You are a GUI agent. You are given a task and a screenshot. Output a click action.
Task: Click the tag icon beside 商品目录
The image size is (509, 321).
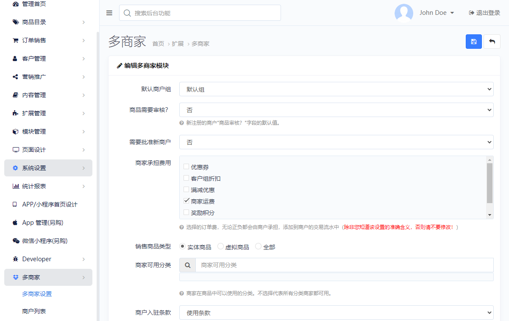[x=16, y=22]
